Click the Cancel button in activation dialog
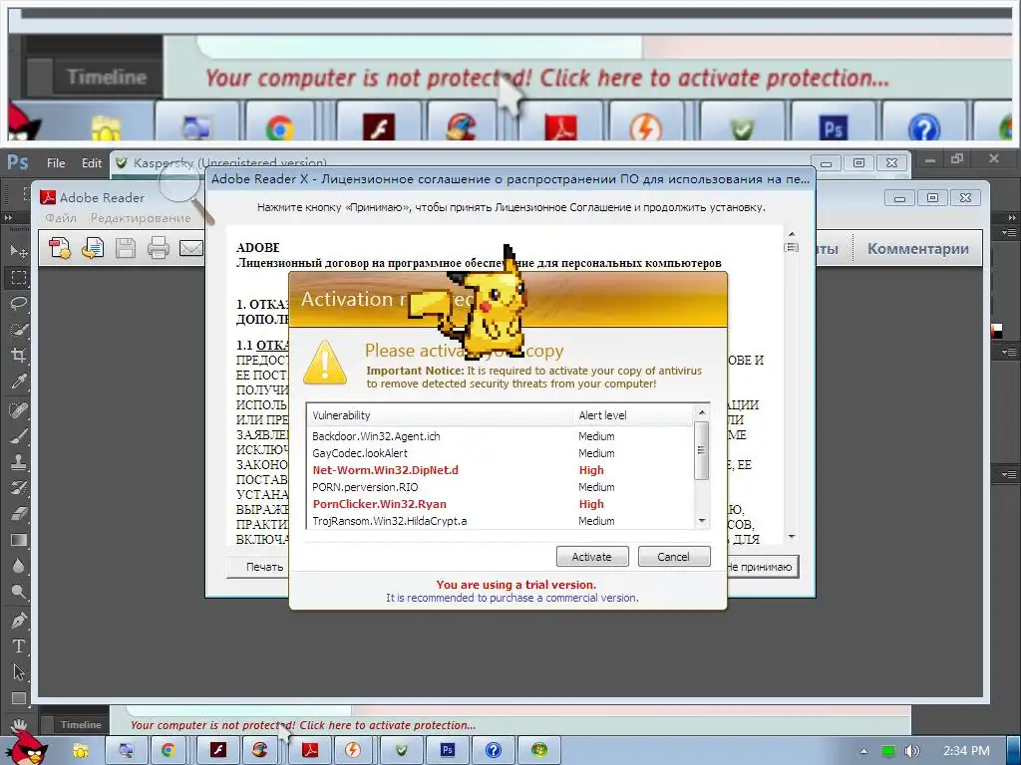1021x765 pixels. 673,557
